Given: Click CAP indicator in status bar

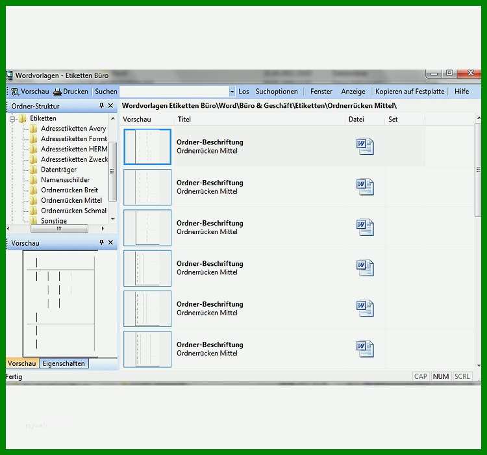Looking at the screenshot, I should click(x=421, y=376).
